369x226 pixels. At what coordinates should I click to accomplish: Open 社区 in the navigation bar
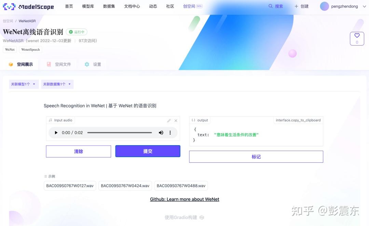point(170,7)
